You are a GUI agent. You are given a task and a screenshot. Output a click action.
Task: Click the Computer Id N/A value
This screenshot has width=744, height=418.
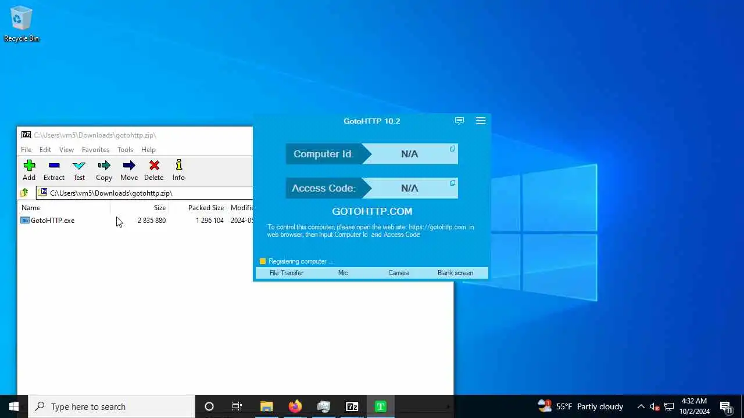pyautogui.click(x=409, y=154)
